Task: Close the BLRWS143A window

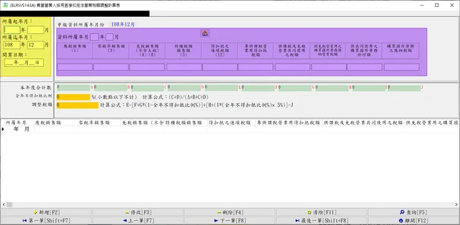Action: point(452,5)
